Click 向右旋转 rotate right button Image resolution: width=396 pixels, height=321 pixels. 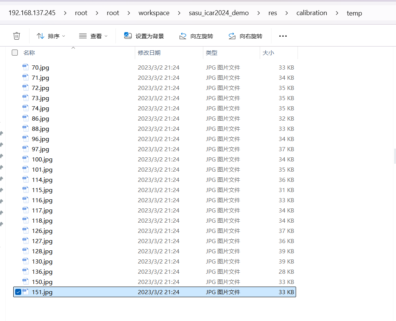click(x=245, y=36)
